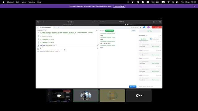Viewport: 198px width, 111px height.
Task: Click the layout icon next to timer
Action: (140, 27)
